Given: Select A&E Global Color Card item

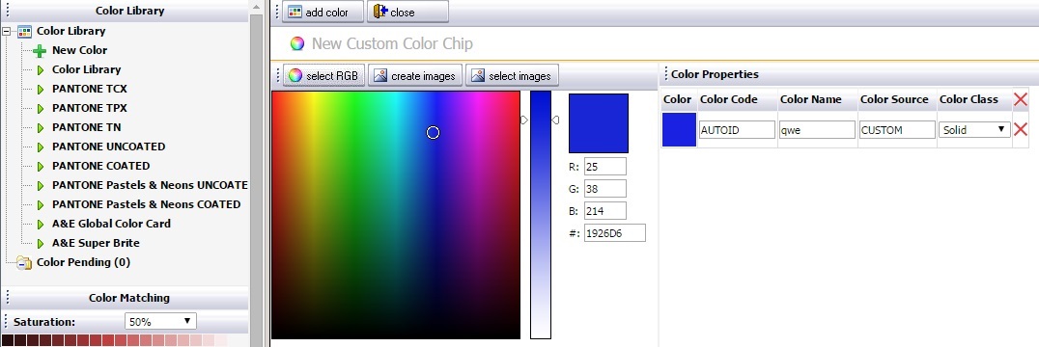Looking at the screenshot, I should [111, 224].
